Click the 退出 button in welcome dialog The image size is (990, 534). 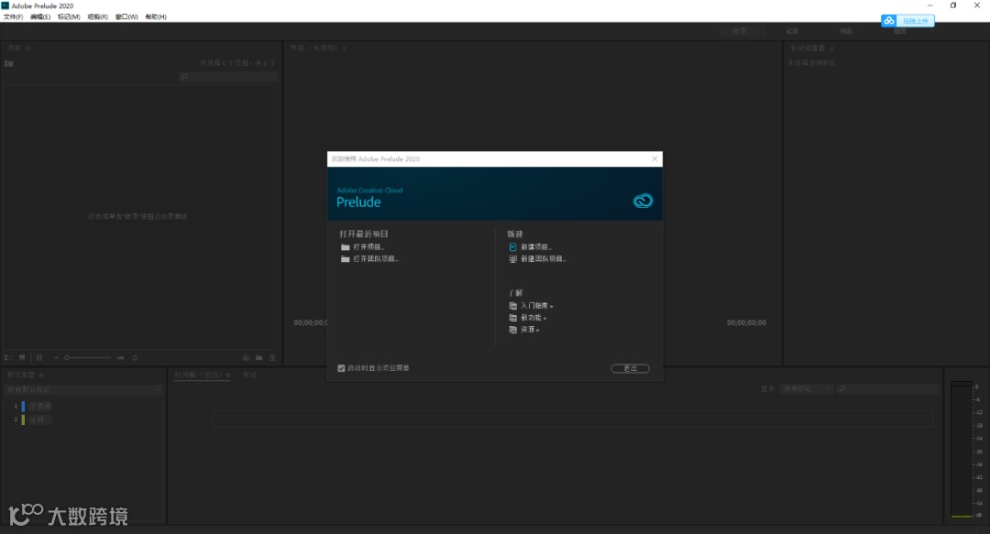click(630, 368)
